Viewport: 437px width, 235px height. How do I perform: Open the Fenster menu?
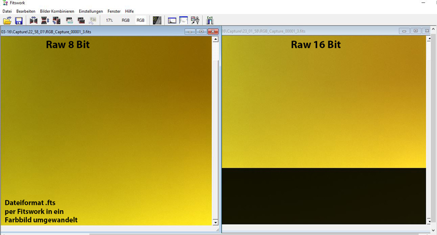coord(114,11)
